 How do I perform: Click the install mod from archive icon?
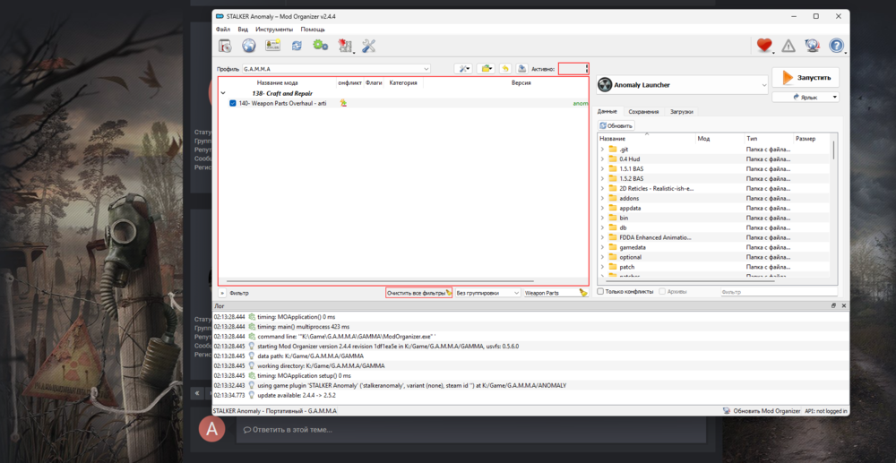click(x=225, y=46)
